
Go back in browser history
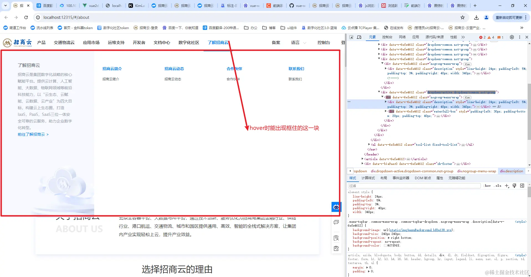point(6,17)
